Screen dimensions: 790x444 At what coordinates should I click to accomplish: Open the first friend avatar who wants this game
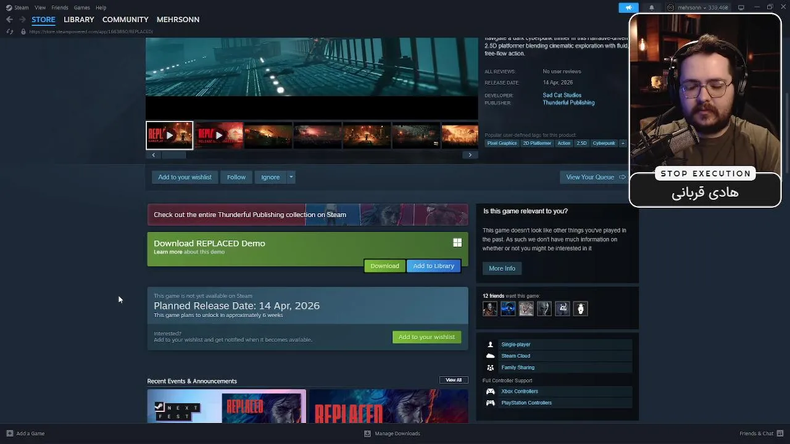[490, 308]
